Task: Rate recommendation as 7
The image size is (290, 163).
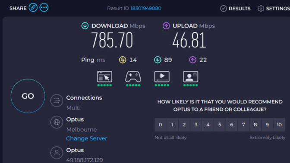Action: (243, 125)
